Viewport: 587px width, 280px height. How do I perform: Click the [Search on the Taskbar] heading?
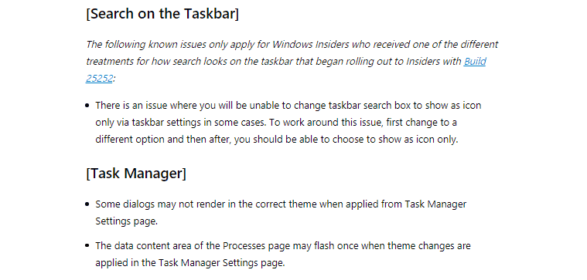162,14
